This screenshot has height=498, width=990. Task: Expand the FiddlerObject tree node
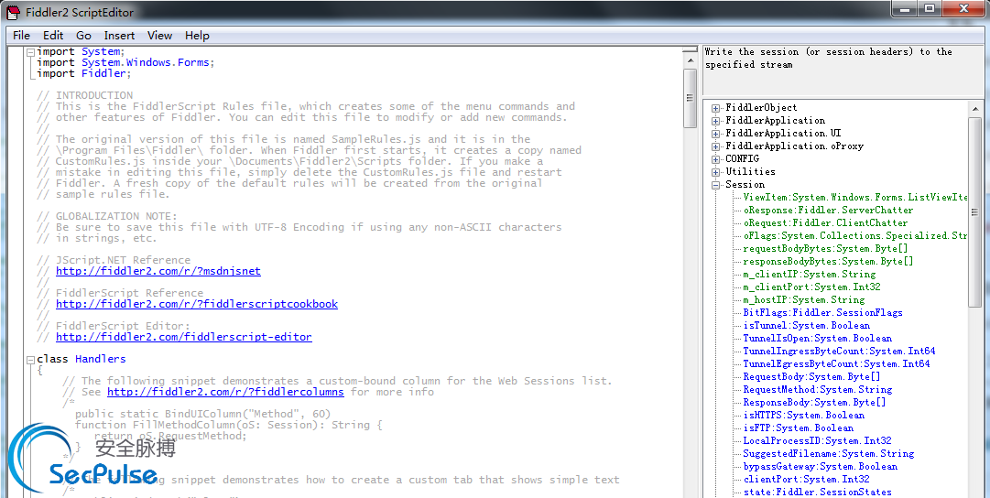(715, 109)
